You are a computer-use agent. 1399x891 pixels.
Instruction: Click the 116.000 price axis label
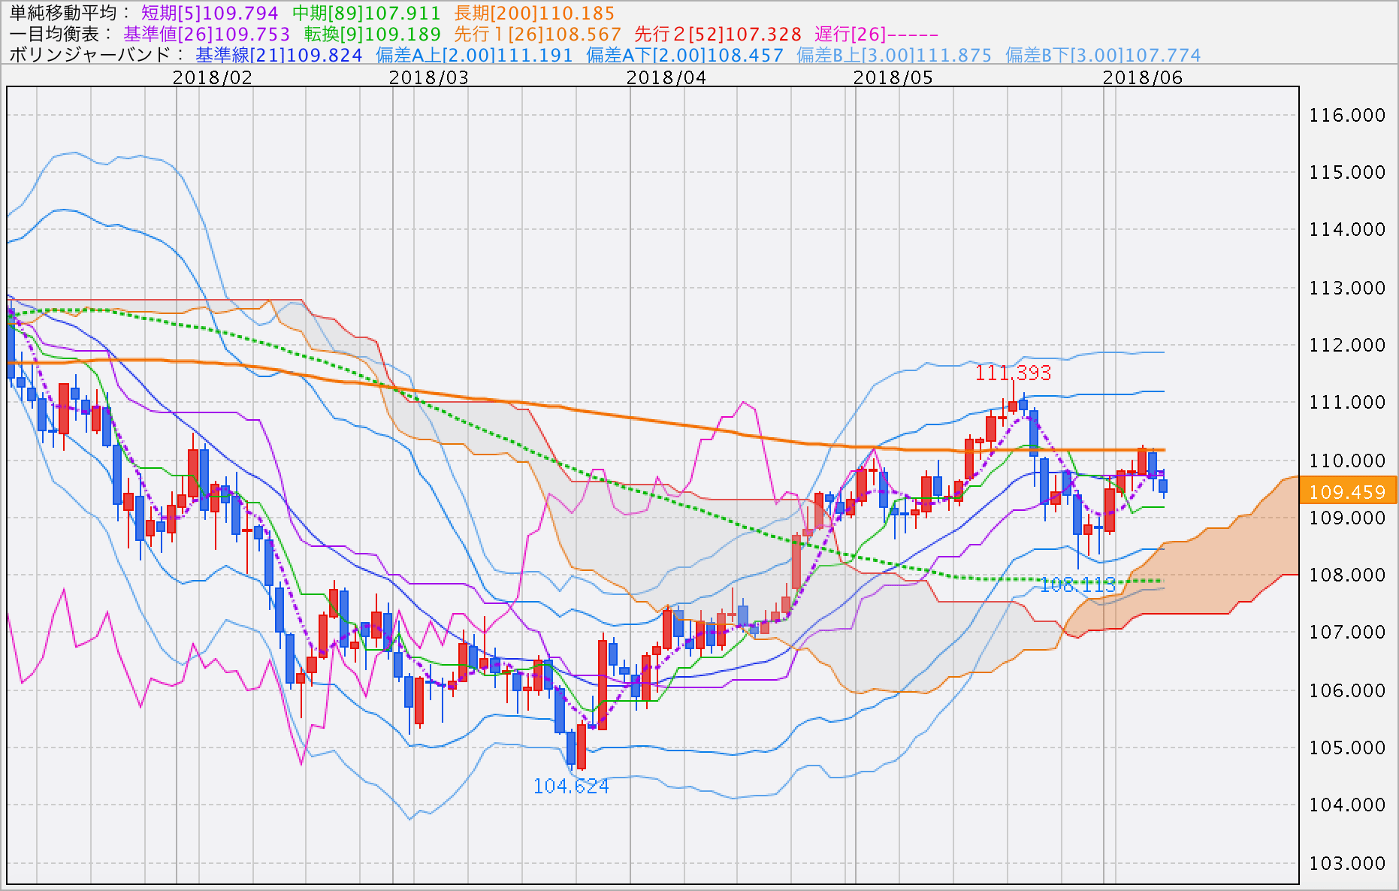pyautogui.click(x=1347, y=115)
